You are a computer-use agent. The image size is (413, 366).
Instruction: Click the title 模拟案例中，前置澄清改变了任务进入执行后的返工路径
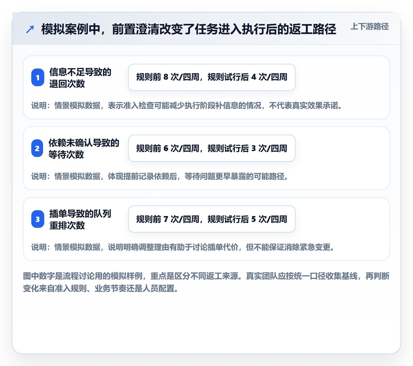tap(189, 29)
